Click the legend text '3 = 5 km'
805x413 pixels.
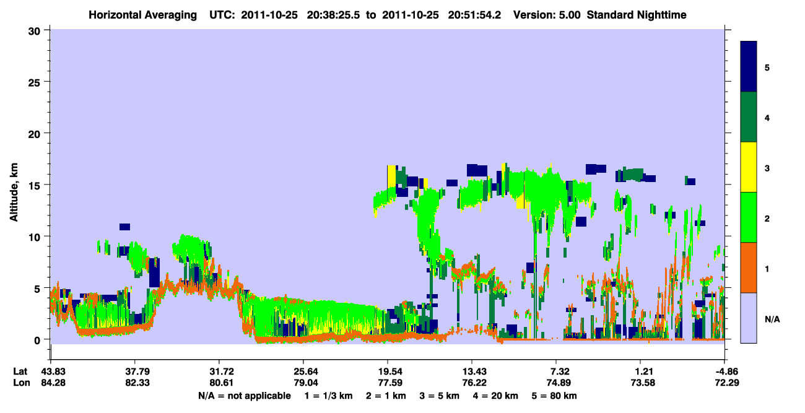point(440,396)
